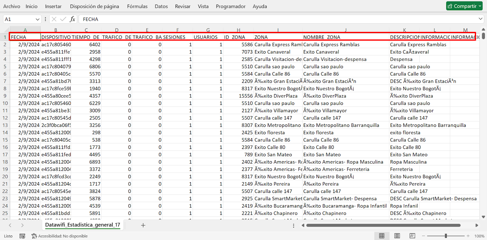Open the insert function fx icon
The image size is (487, 240).
(x=72, y=19)
